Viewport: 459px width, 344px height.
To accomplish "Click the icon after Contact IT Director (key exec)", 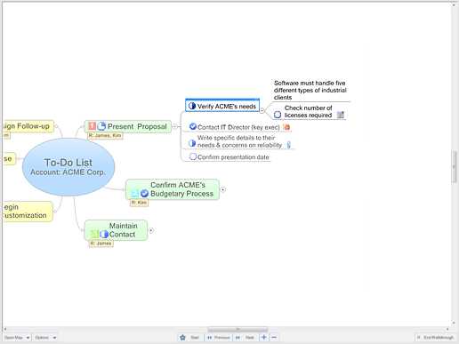I will pyautogui.click(x=286, y=127).
